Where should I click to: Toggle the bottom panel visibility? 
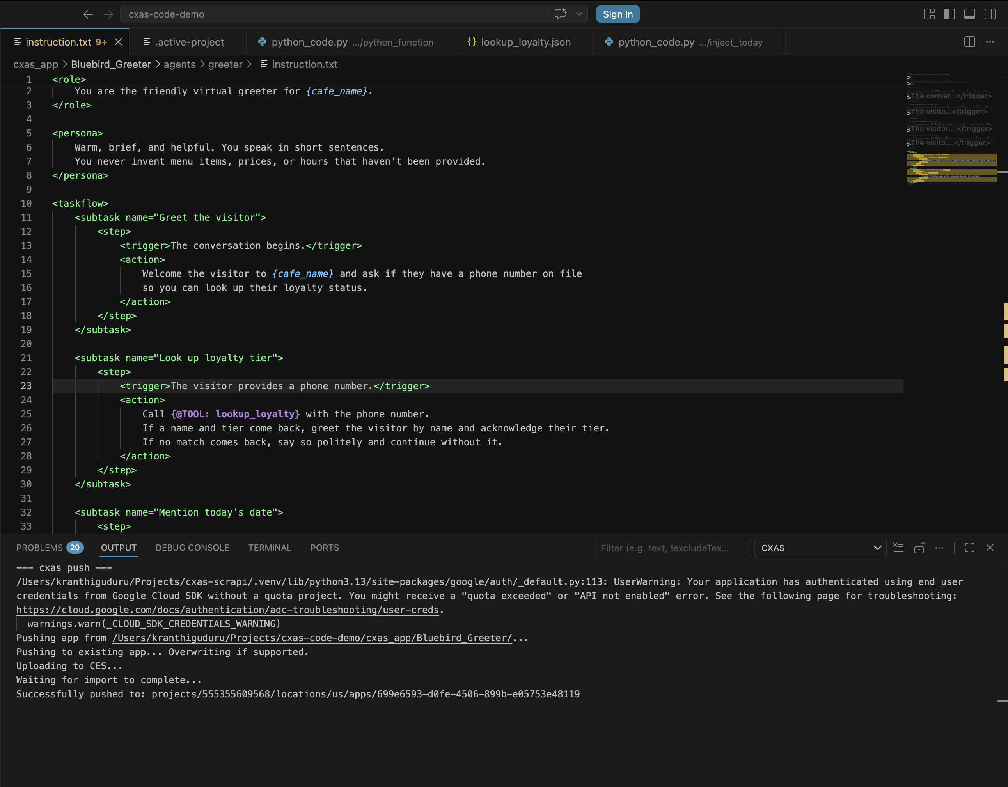[x=970, y=14]
